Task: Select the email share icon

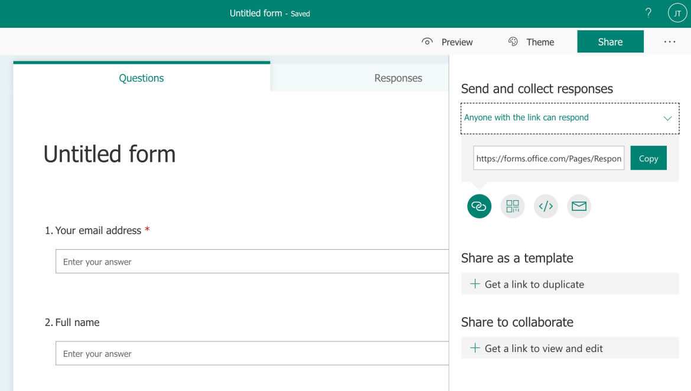Action: (x=579, y=206)
